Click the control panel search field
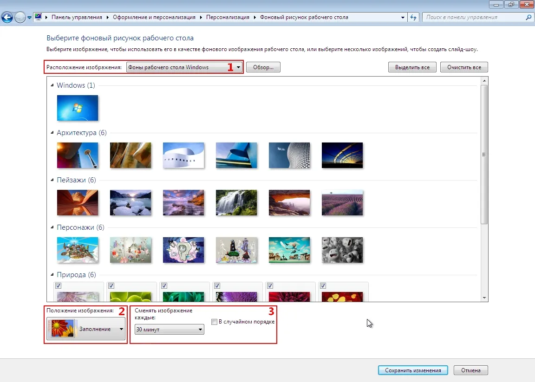Image resolution: width=535 pixels, height=382 pixels. (x=474, y=17)
